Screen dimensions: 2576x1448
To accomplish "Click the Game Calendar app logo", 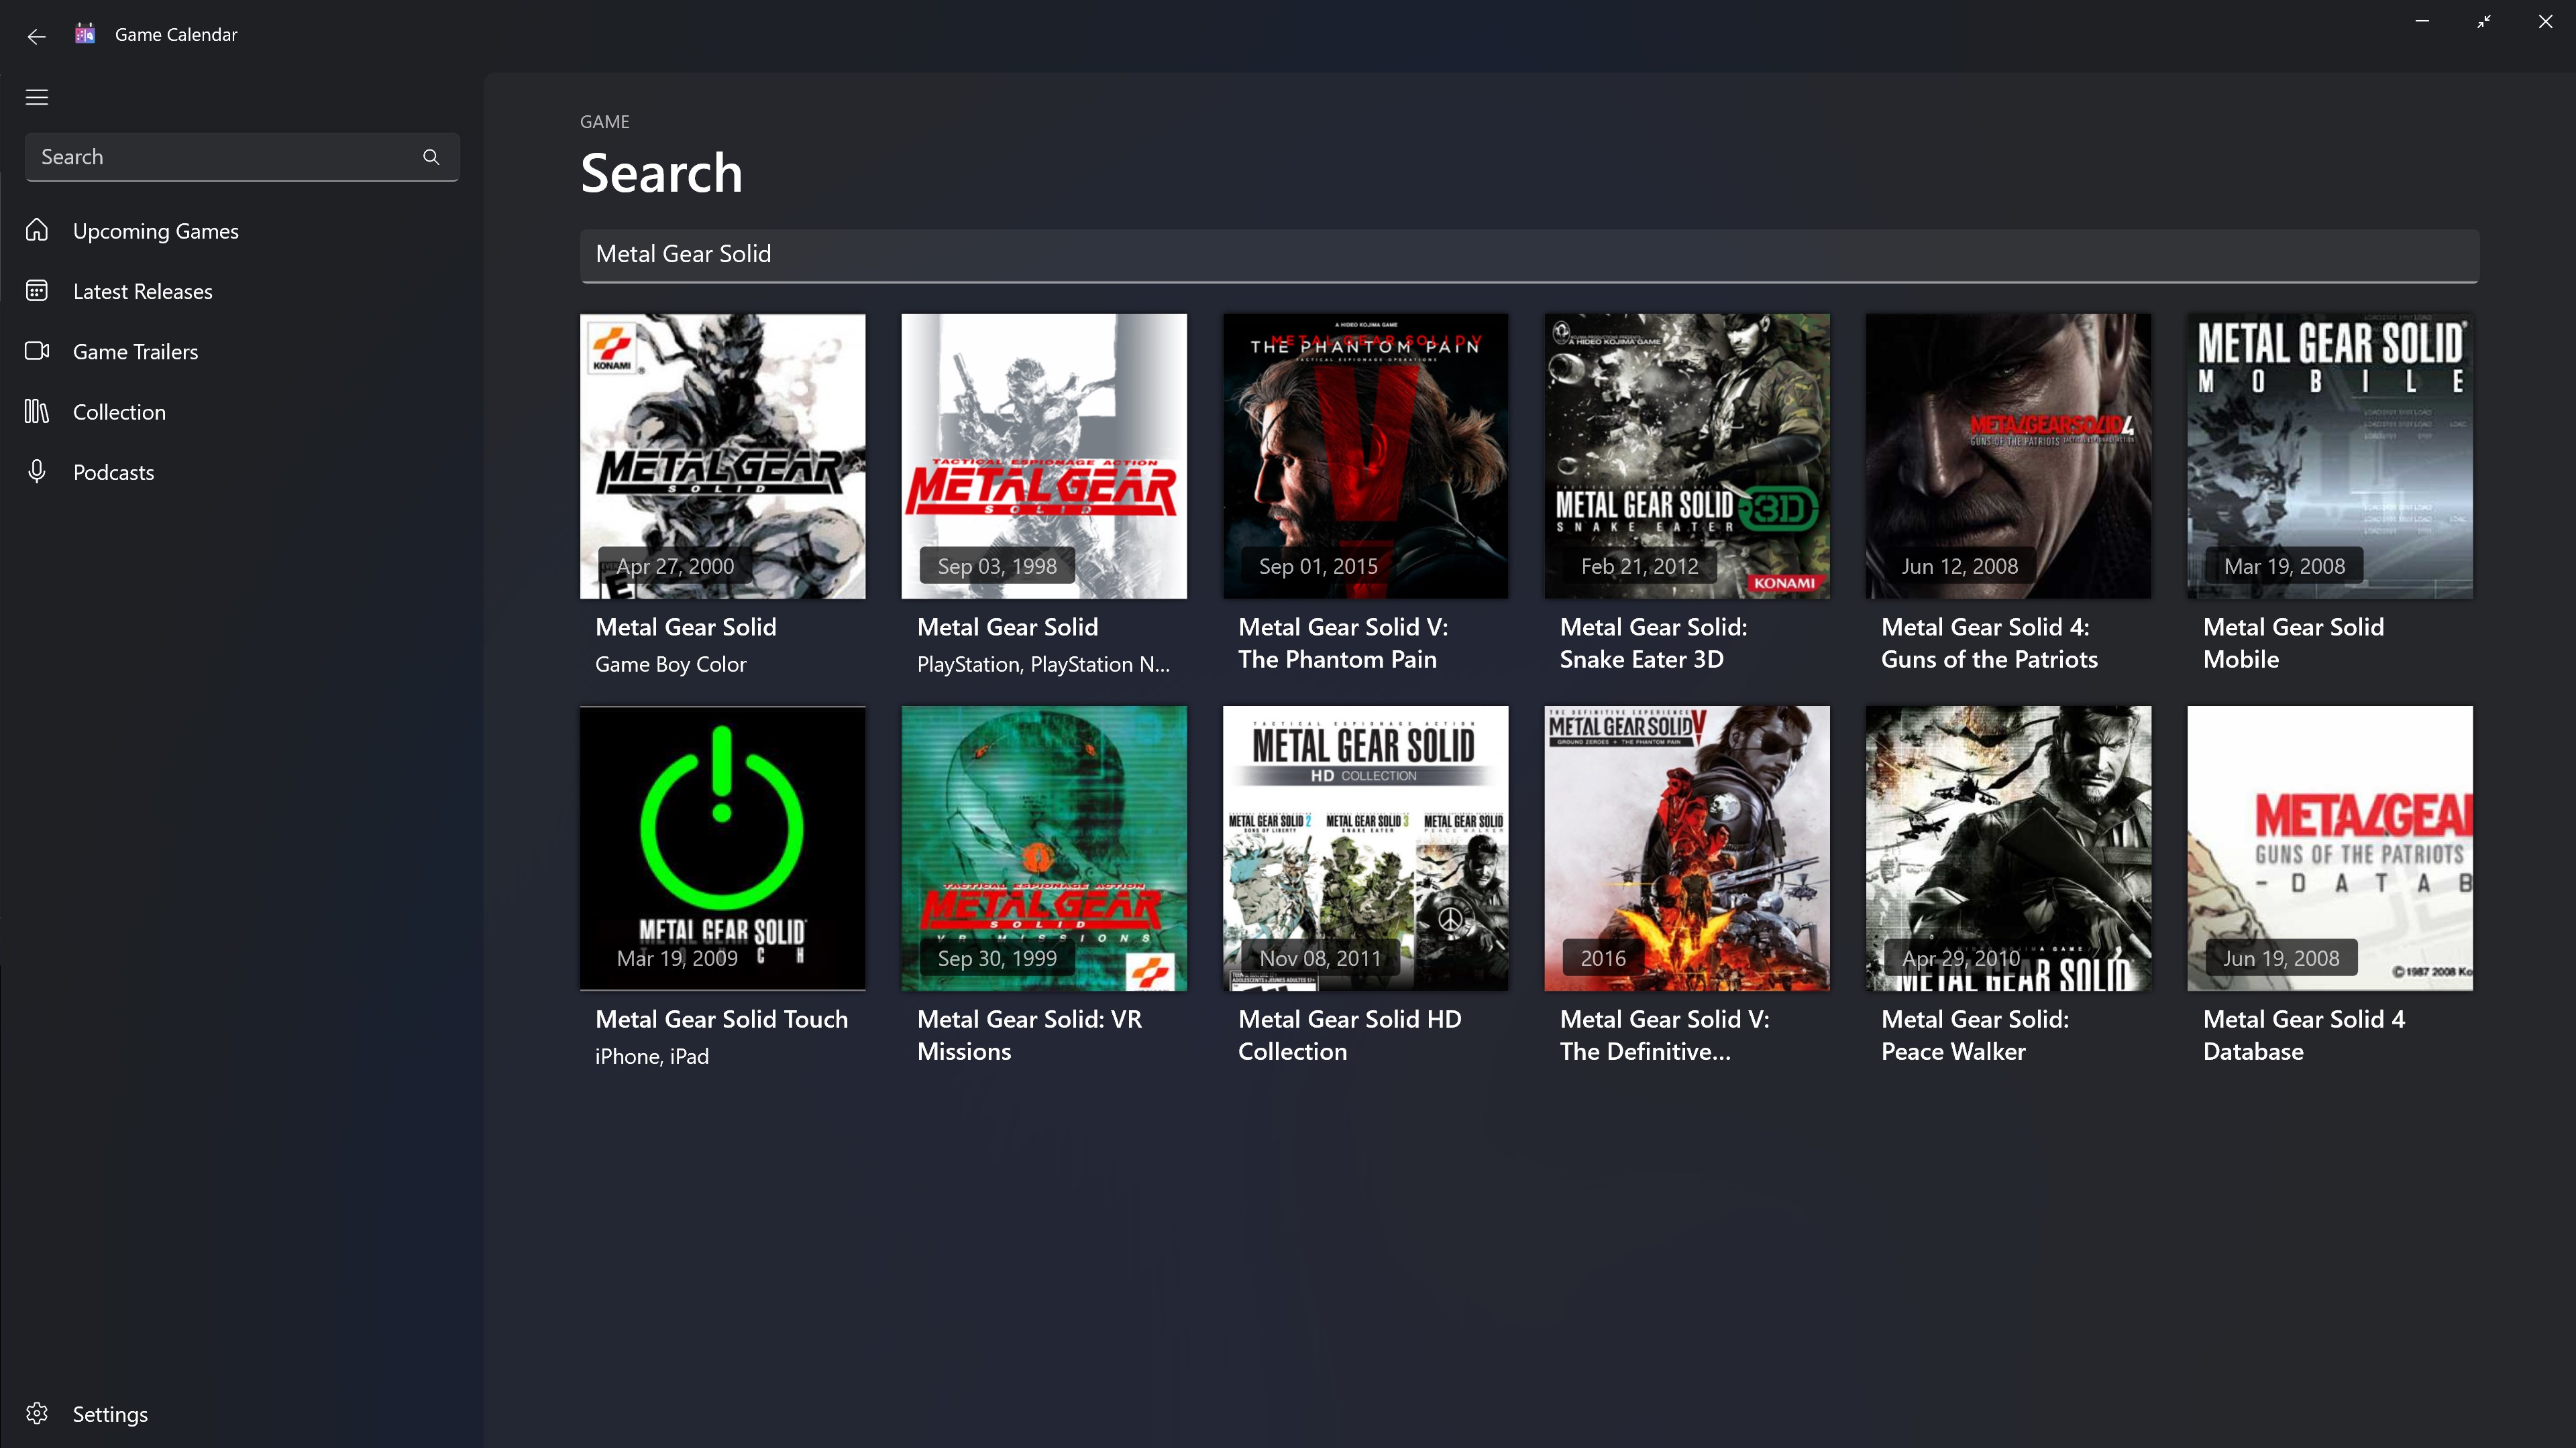I will point(85,34).
